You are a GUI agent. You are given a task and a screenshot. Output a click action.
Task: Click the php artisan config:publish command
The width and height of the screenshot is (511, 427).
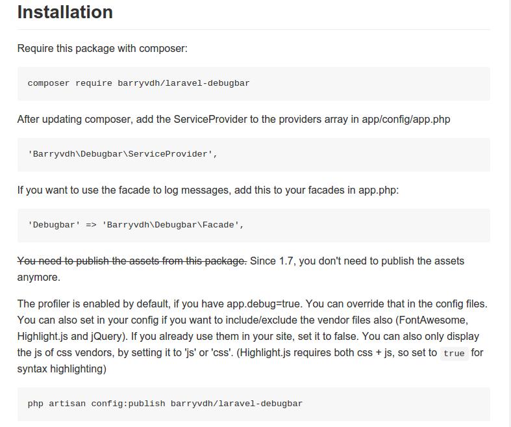point(165,404)
